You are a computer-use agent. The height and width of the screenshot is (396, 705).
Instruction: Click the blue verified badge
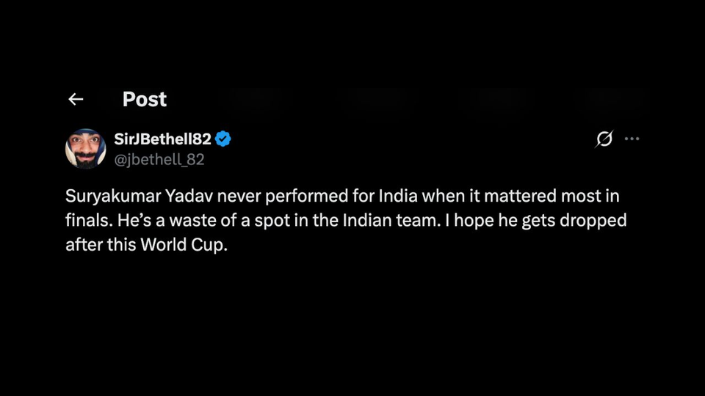(223, 139)
